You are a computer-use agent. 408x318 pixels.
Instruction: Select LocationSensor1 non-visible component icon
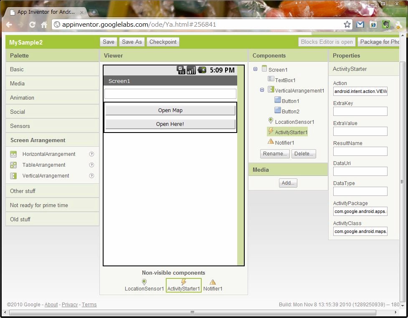point(144,282)
